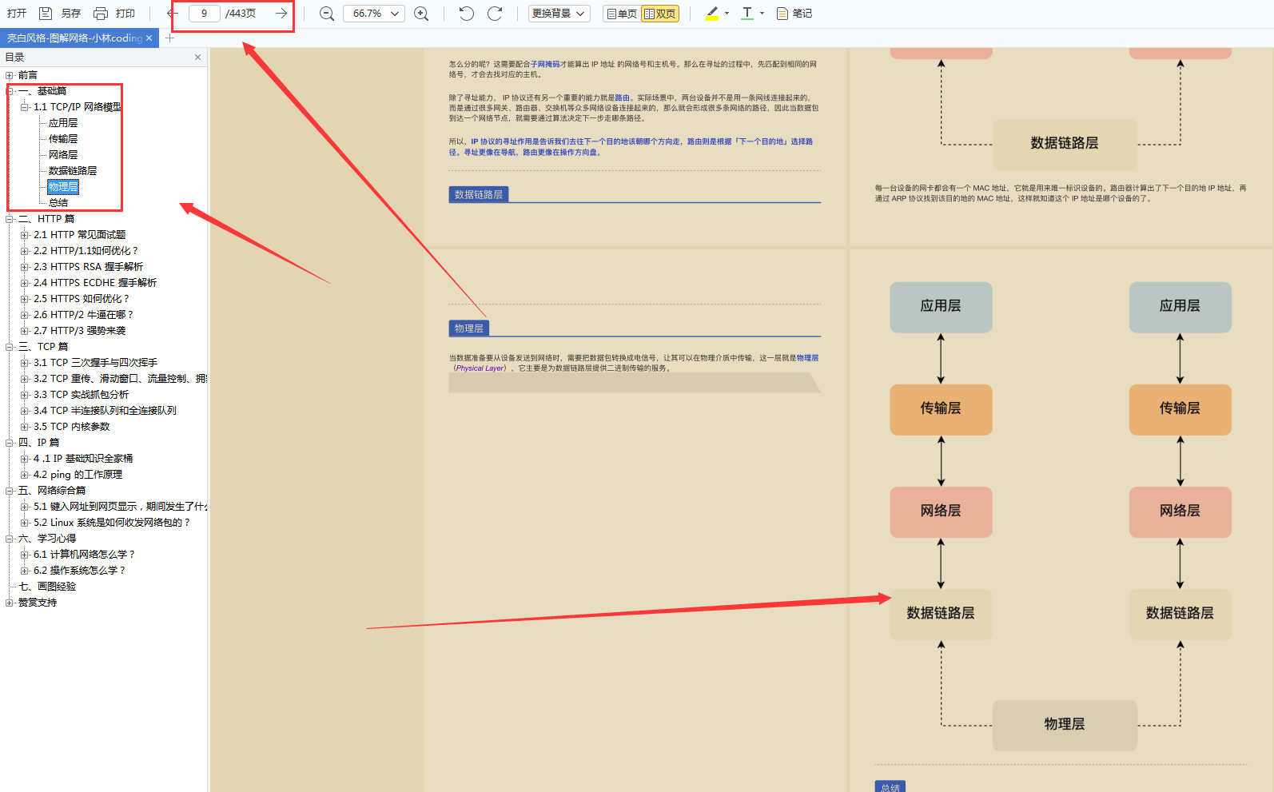
Task: Select 传输层 in the outline
Action: (63, 139)
